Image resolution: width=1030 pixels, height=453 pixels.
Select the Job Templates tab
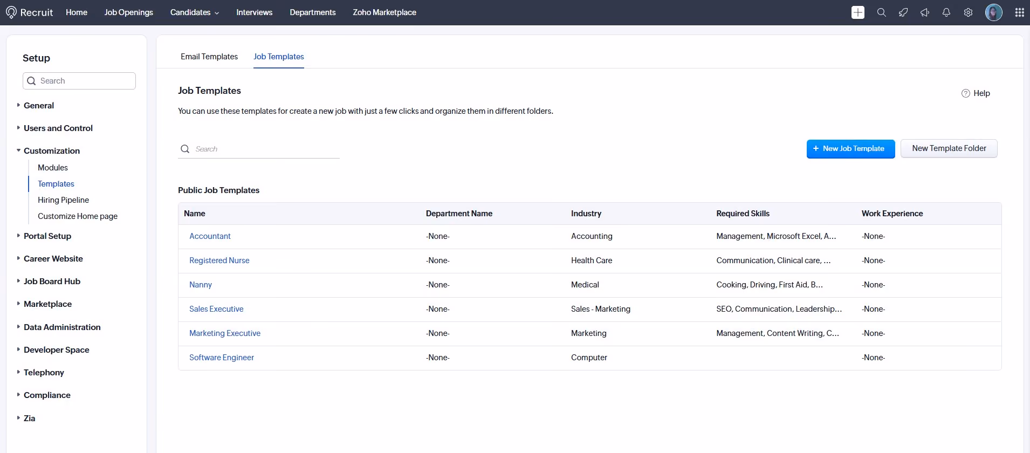coord(279,57)
